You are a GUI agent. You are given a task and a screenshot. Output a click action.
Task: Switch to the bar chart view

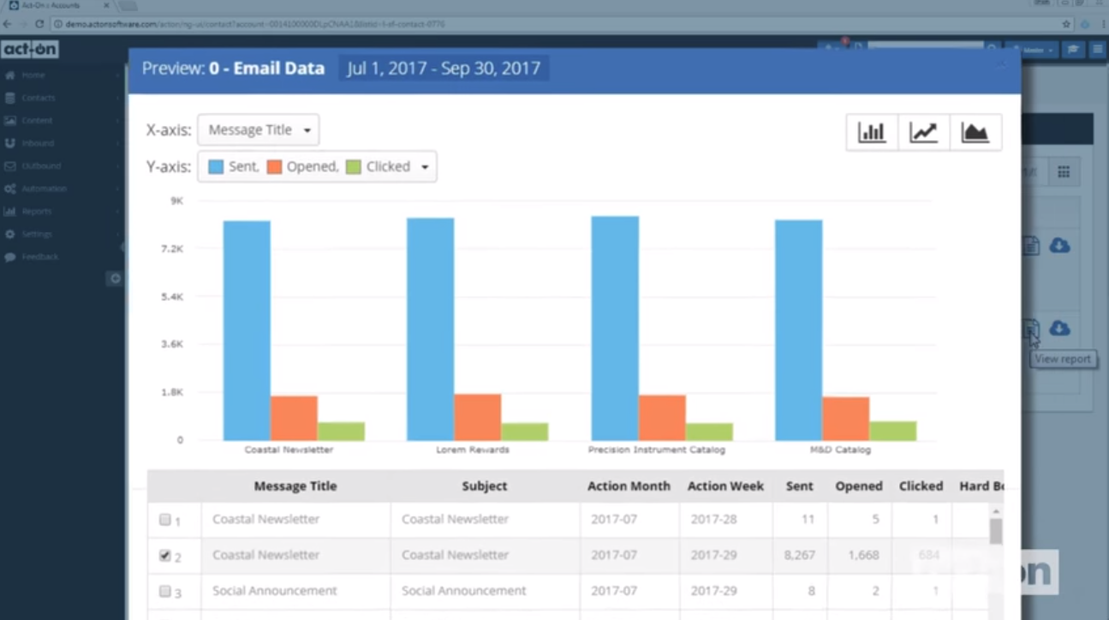pos(872,133)
